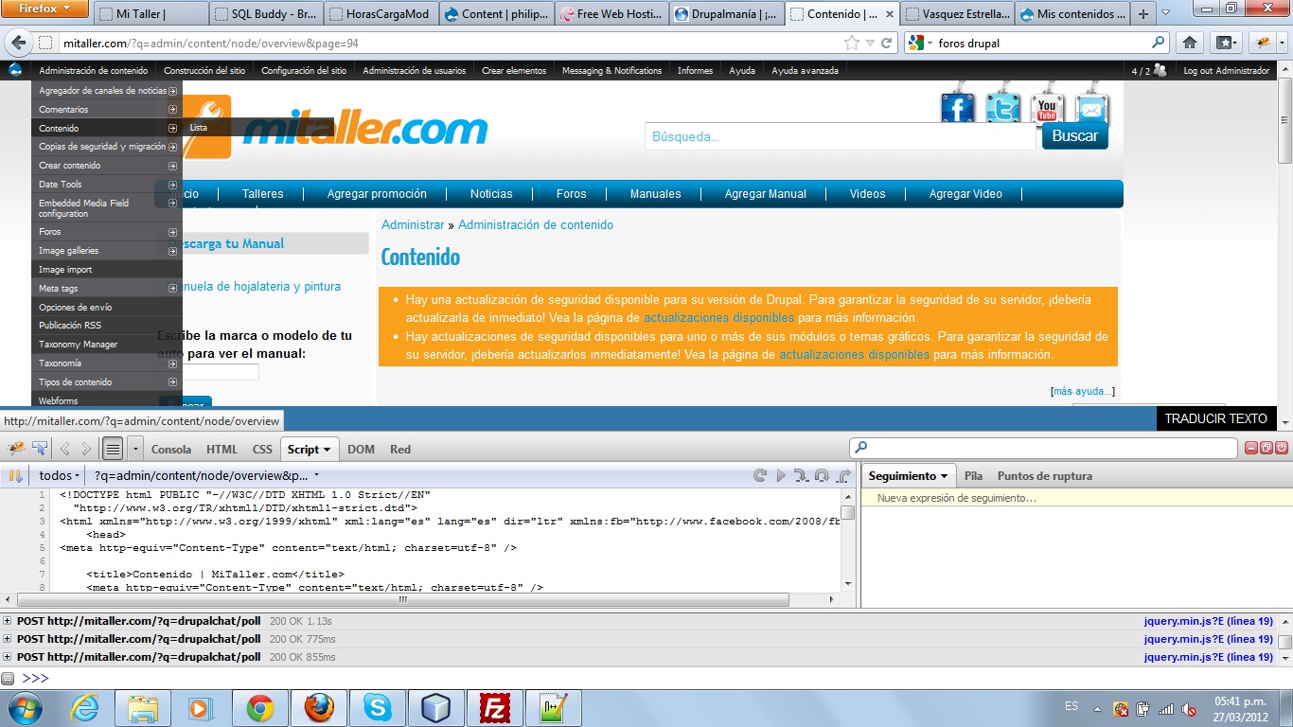The image size is (1293, 727).
Task: Open the Firefox bookmarks toolbar icon
Action: 1226,43
